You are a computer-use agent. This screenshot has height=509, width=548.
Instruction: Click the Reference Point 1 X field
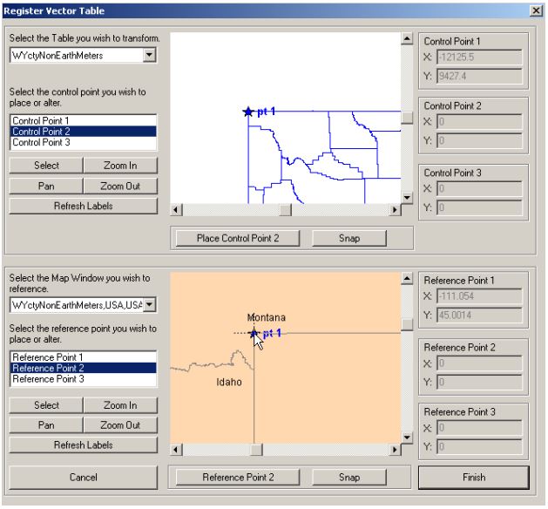pos(479,296)
